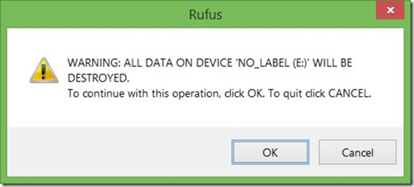The image size is (414, 187).
Task: Click the Rufus title bar text
Action: [x=205, y=15]
